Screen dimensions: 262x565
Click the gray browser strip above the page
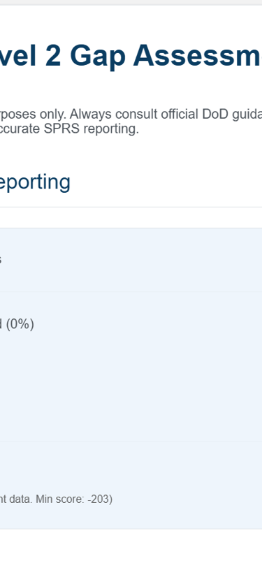131,3
